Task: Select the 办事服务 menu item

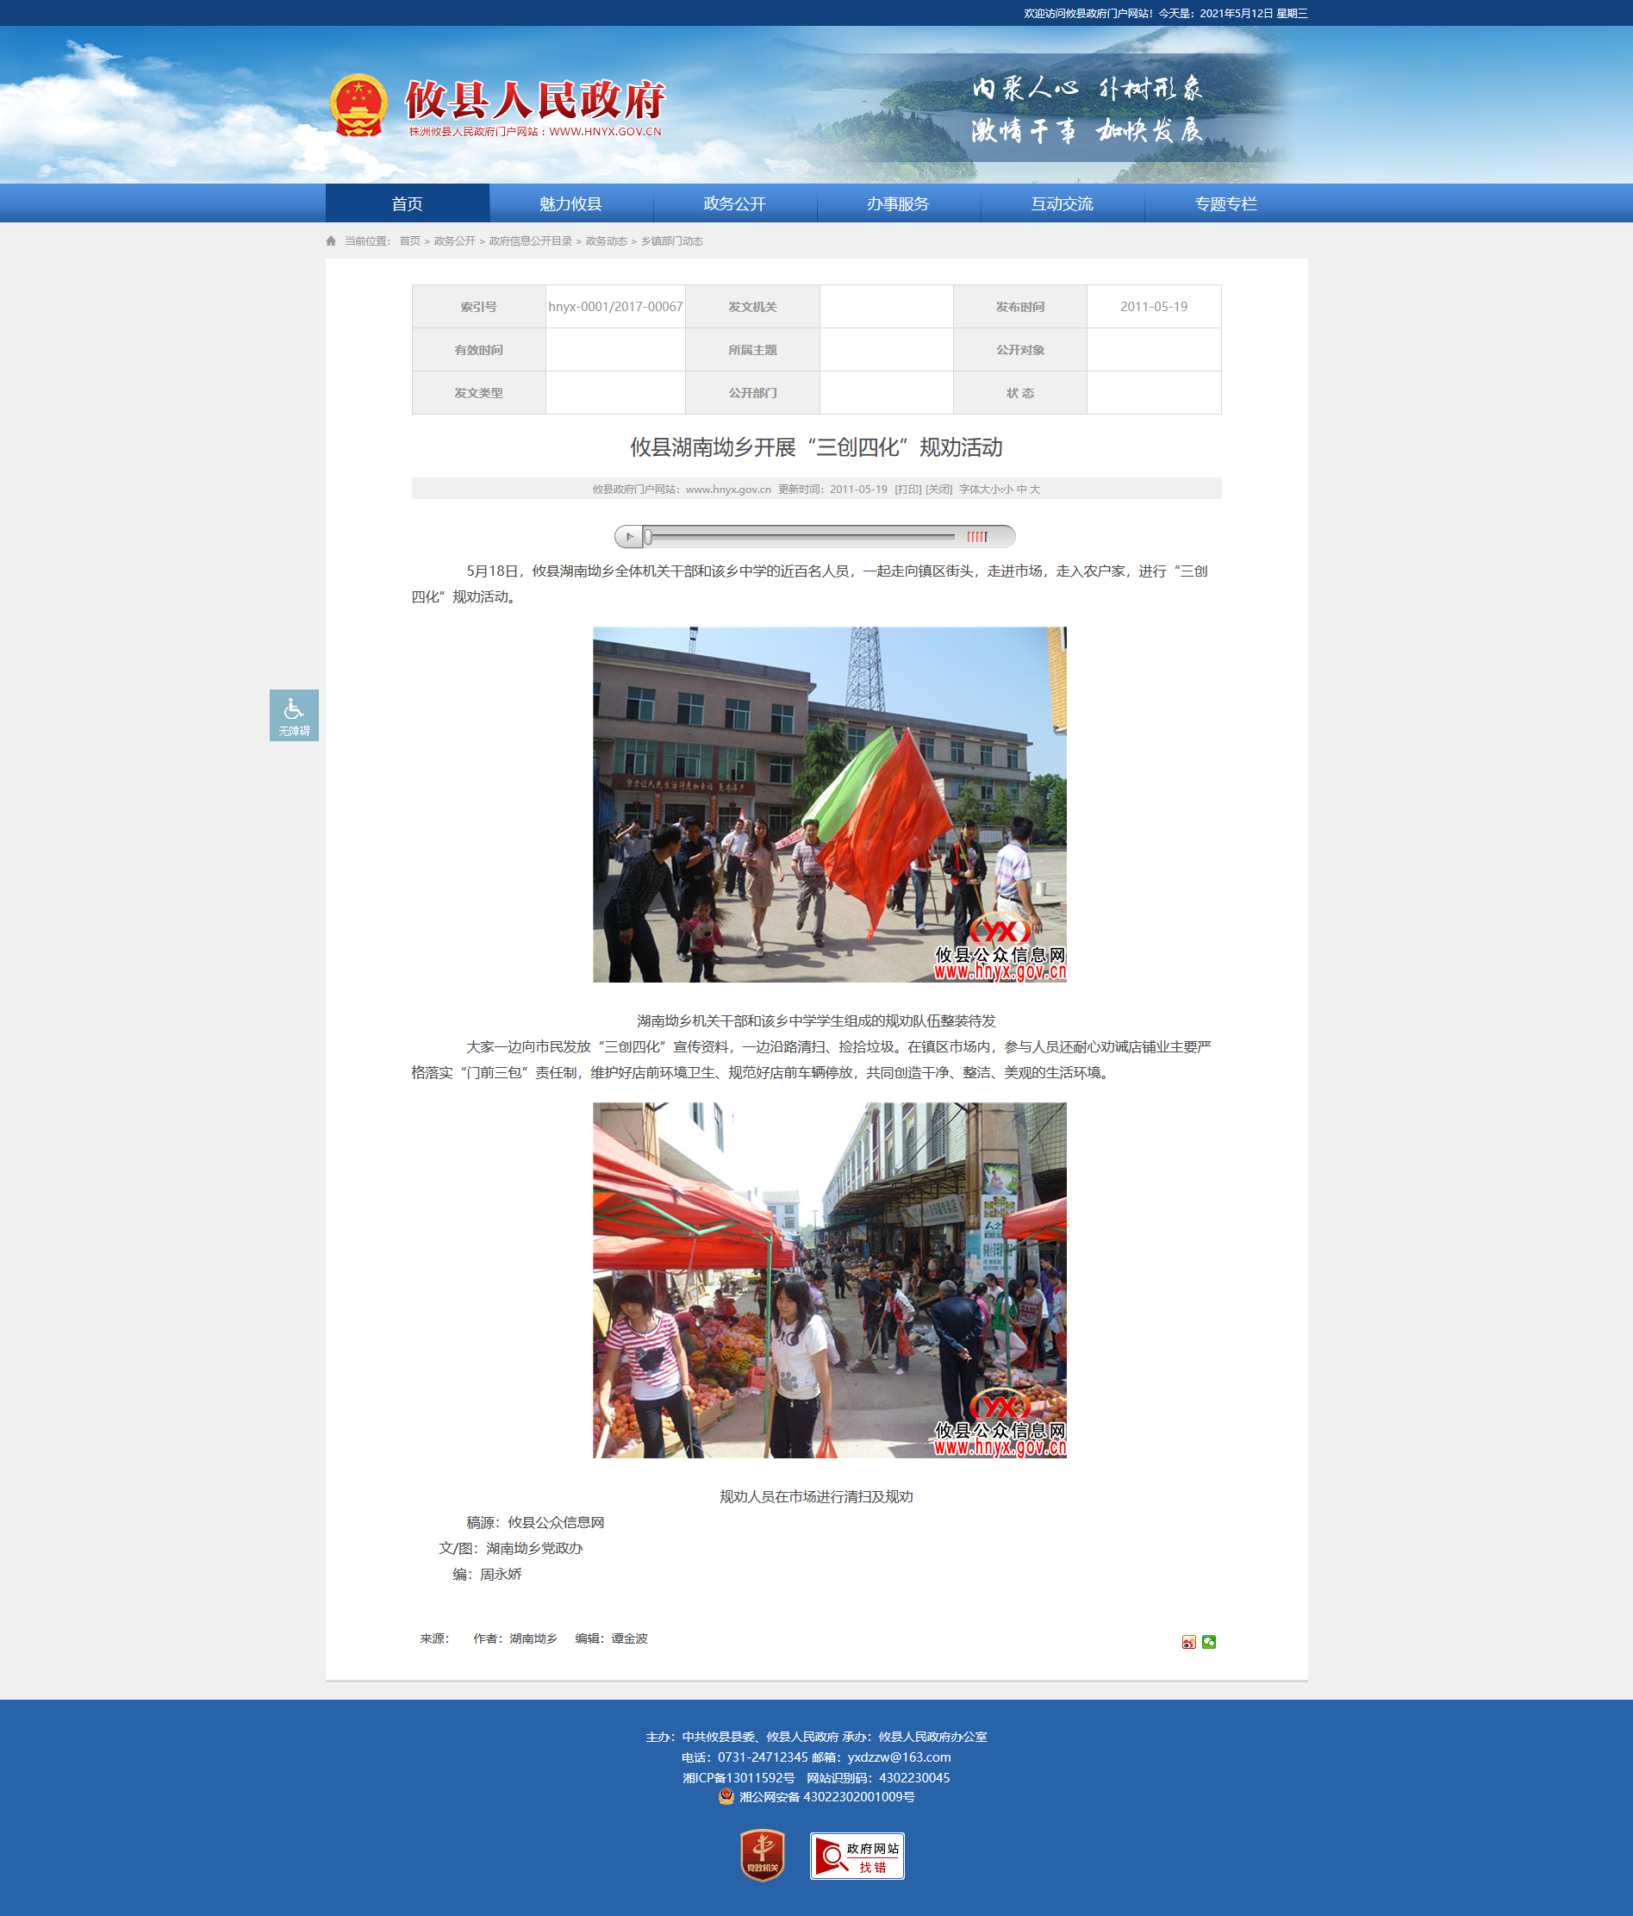Action: point(898,203)
